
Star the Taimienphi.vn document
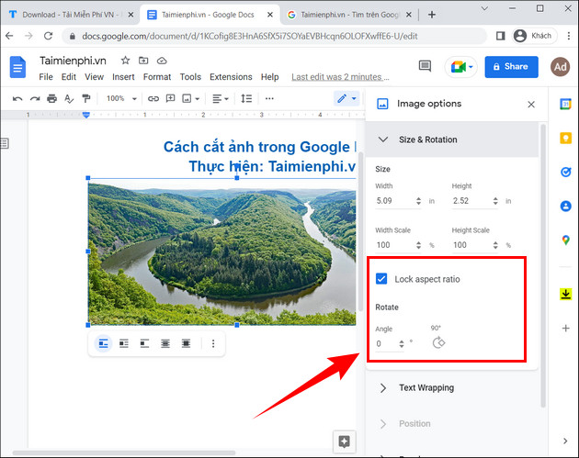(x=126, y=61)
